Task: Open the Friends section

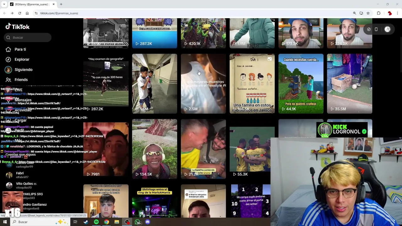Action: tap(21, 80)
